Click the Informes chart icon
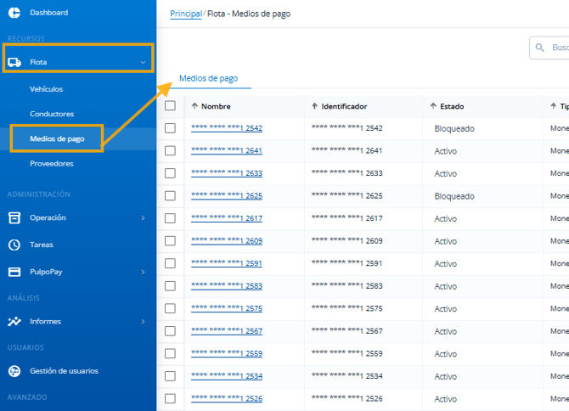Viewport: 569px width, 411px height. [x=14, y=322]
